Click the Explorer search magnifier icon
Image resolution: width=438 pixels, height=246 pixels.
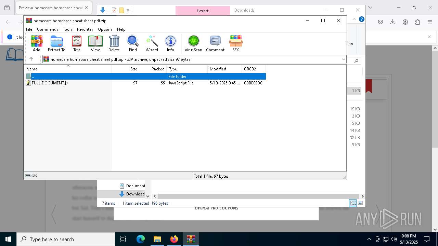pyautogui.click(x=356, y=61)
